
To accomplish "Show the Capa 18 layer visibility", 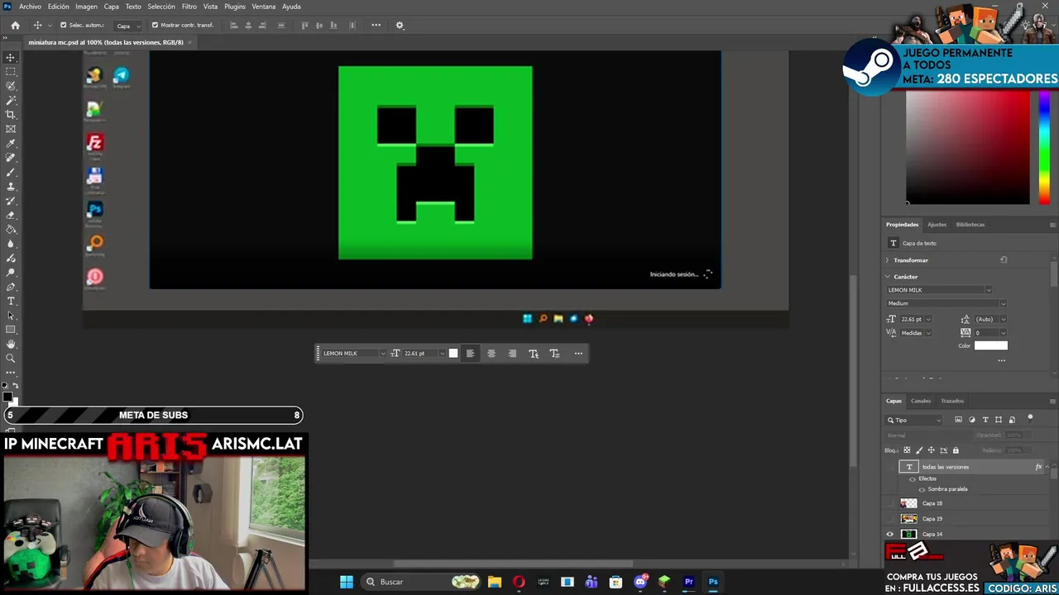I will pos(890,503).
